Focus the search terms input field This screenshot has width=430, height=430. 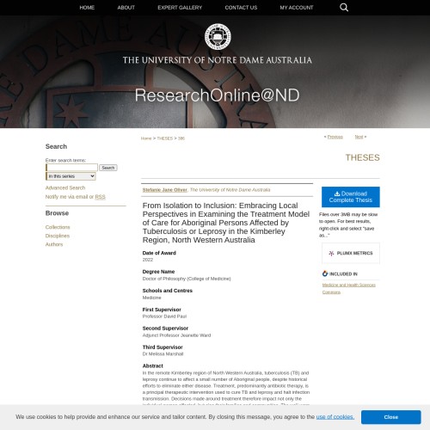tap(71, 168)
